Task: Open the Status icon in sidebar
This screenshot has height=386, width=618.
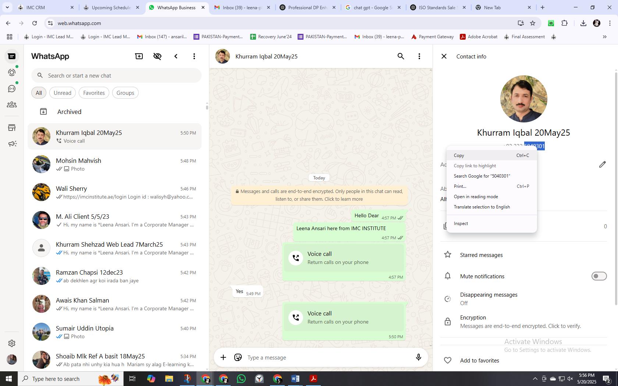Action: point(12,72)
